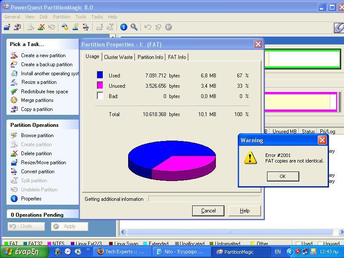Click the left arrow of horizontal scrollbar
Image resolution: width=344 pixels, height=258 pixels.
point(123,232)
